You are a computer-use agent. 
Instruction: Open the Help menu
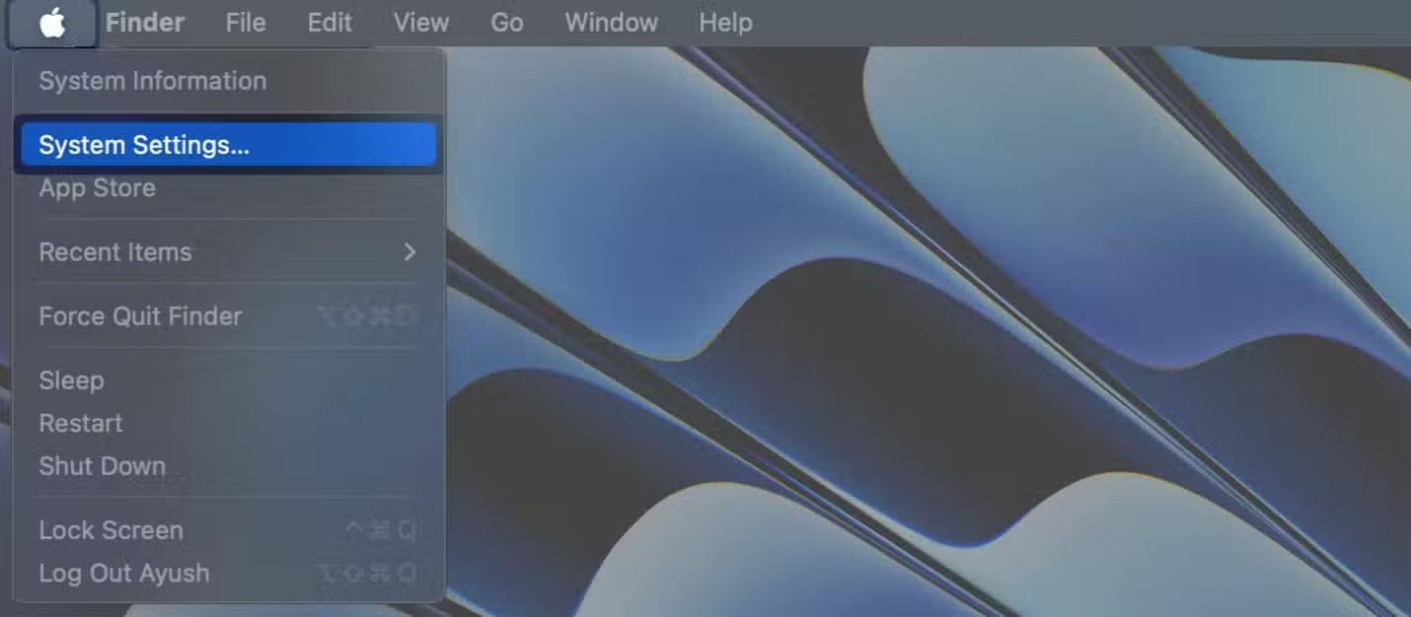click(725, 22)
